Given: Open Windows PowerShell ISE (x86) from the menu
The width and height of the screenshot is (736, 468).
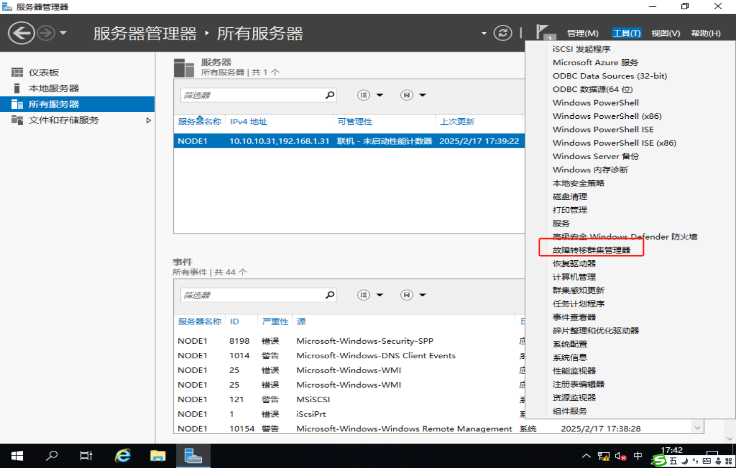Looking at the screenshot, I should [x=614, y=143].
